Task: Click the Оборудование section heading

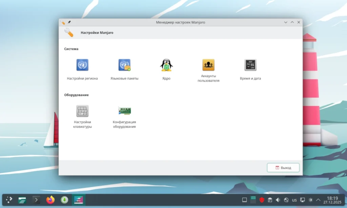Action: pyautogui.click(x=76, y=95)
